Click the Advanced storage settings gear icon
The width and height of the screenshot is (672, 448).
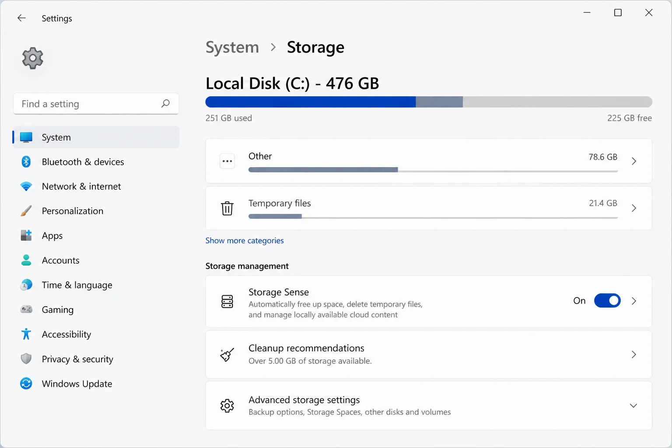coord(227,406)
